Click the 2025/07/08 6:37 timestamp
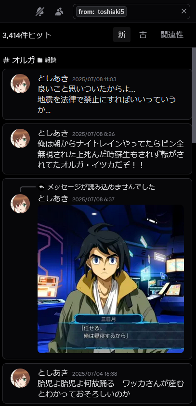 click(93, 199)
